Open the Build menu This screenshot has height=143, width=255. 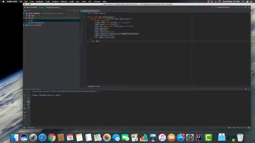click(x=72, y=2)
